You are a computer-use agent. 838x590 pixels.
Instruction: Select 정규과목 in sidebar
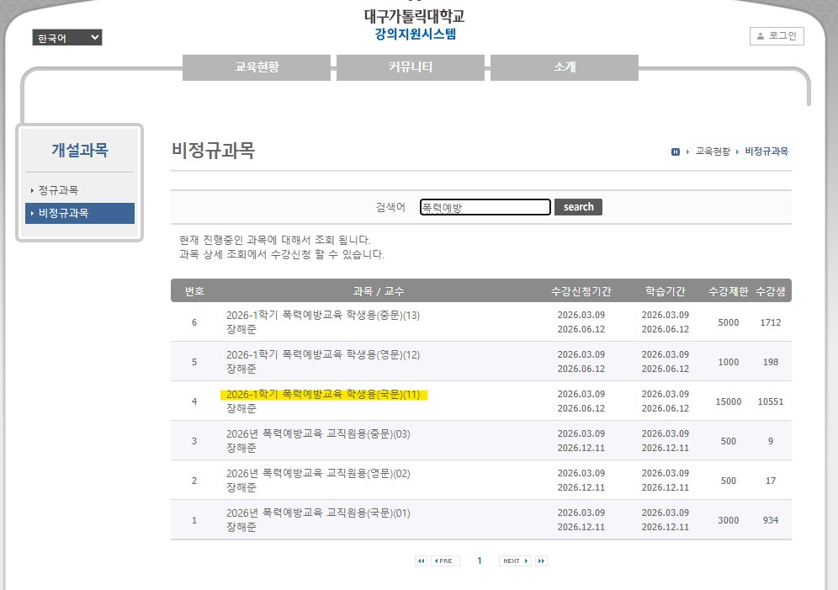pyautogui.click(x=58, y=190)
